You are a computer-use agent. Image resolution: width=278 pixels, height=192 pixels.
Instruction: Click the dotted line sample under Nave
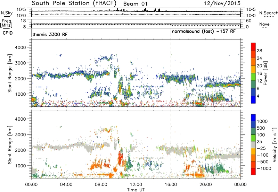[264, 28]
